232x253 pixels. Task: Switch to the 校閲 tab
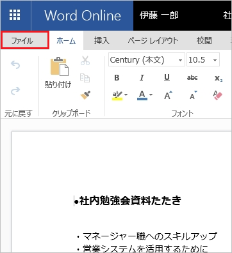point(204,40)
